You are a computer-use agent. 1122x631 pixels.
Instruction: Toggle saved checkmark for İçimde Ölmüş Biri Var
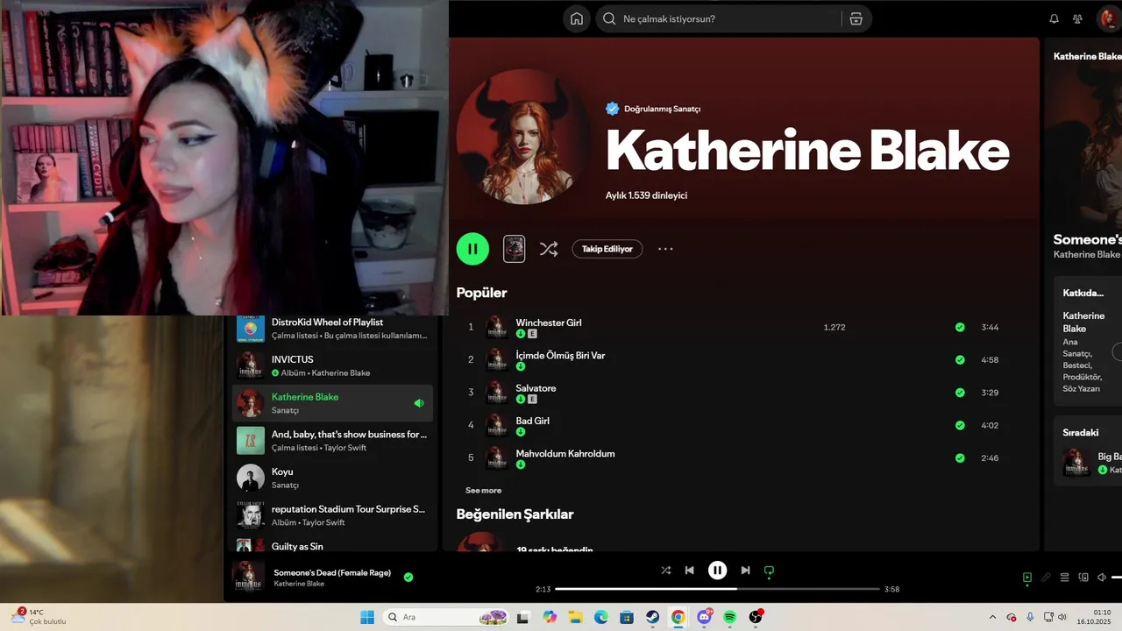click(960, 359)
